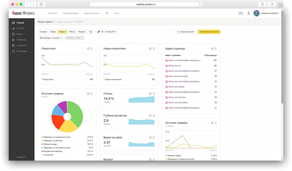This screenshot has height=171, width=292.
Task: Select the Год period option
Action: coord(90,32)
